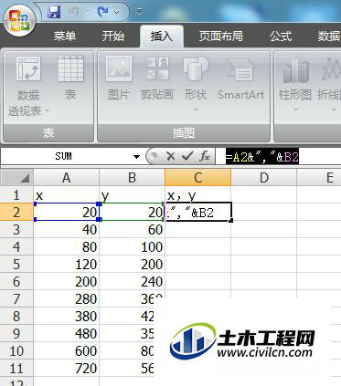Click cell B3 with value 60
Viewport: 341px width, 386px height.
[x=132, y=229]
